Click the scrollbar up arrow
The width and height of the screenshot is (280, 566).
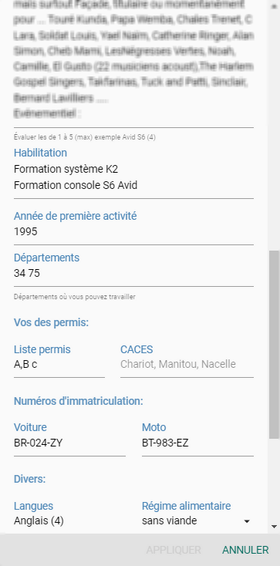[x=274, y=7]
